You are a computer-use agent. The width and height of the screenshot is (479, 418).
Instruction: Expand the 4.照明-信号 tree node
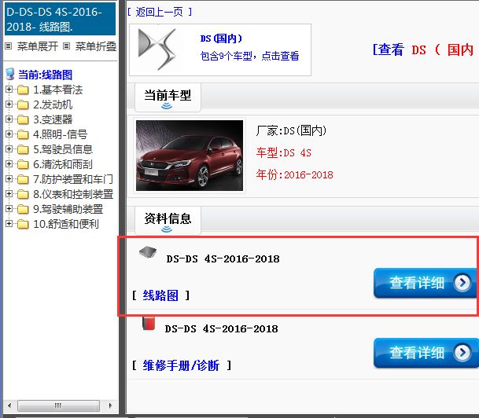[9, 134]
